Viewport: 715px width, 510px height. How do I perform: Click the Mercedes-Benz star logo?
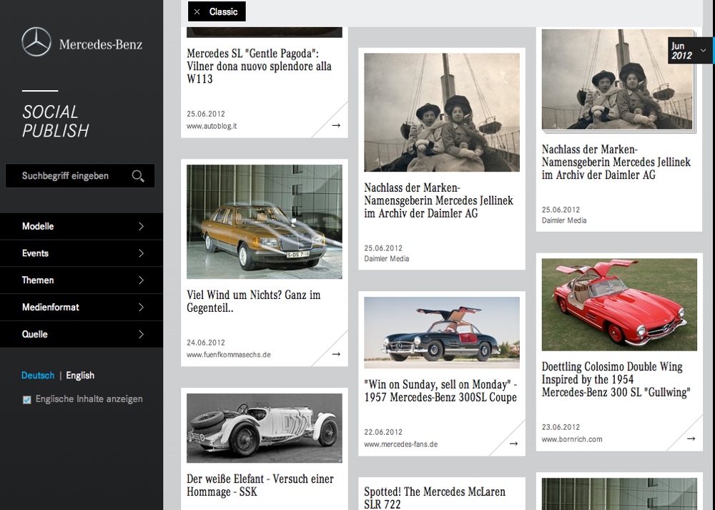[36, 42]
